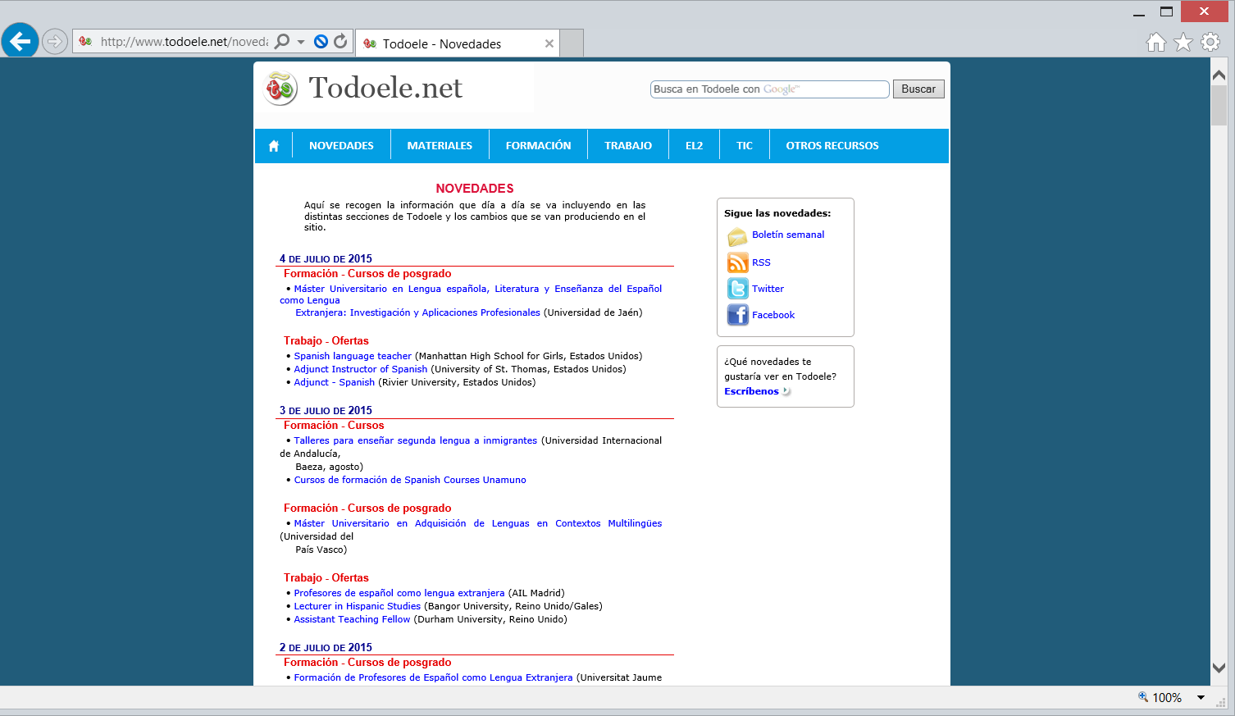This screenshot has width=1235, height=716.
Task: Open the Escríbenos link
Action: point(751,391)
